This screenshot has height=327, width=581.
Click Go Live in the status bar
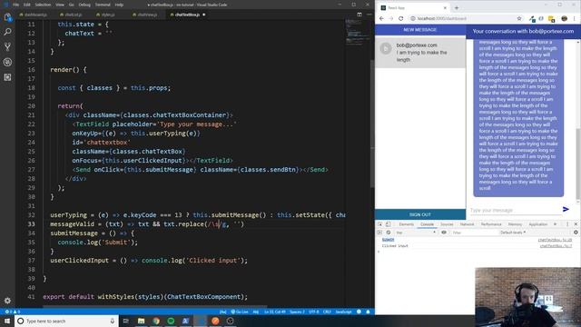click(240, 312)
